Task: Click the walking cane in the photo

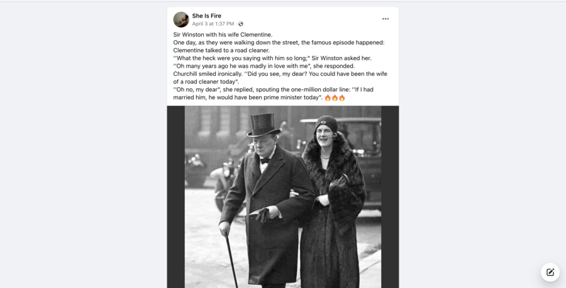Action: point(231,259)
